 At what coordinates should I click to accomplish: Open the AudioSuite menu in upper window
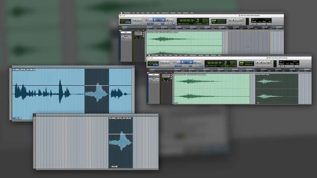tap(165, 13)
